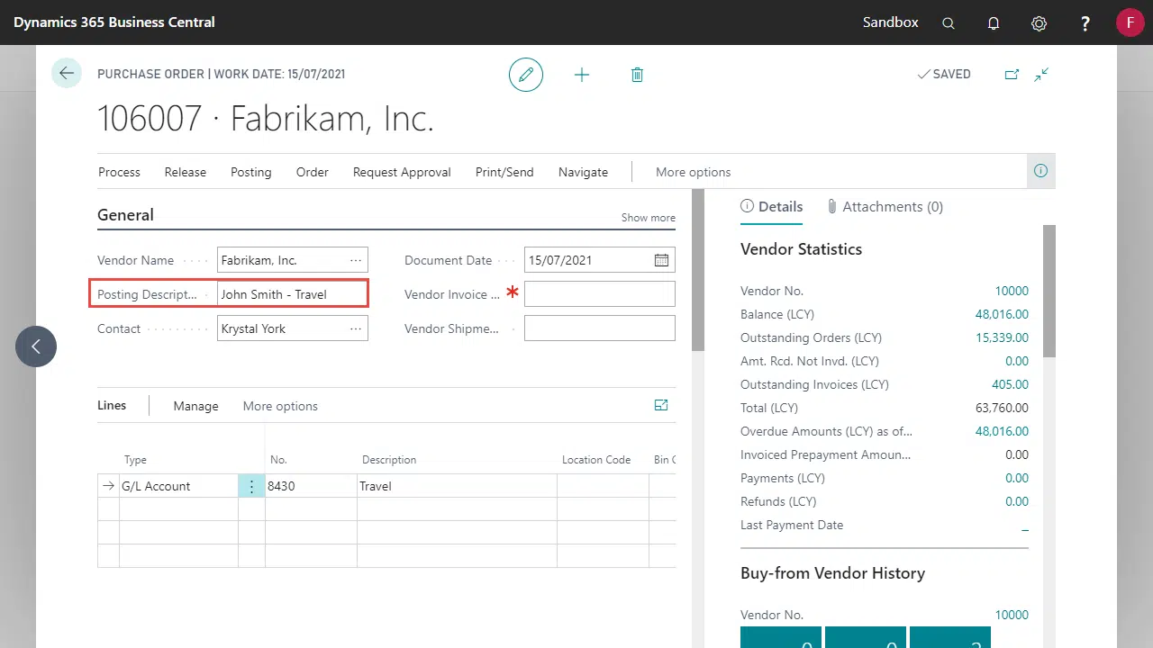Delete the order using trash icon
This screenshot has height=648, width=1153.
[x=637, y=75]
